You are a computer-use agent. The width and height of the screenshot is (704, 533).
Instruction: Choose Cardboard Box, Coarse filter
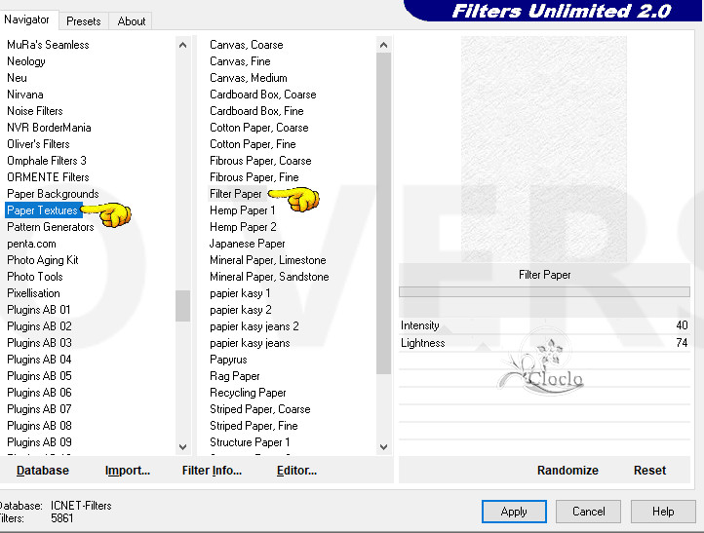[263, 95]
